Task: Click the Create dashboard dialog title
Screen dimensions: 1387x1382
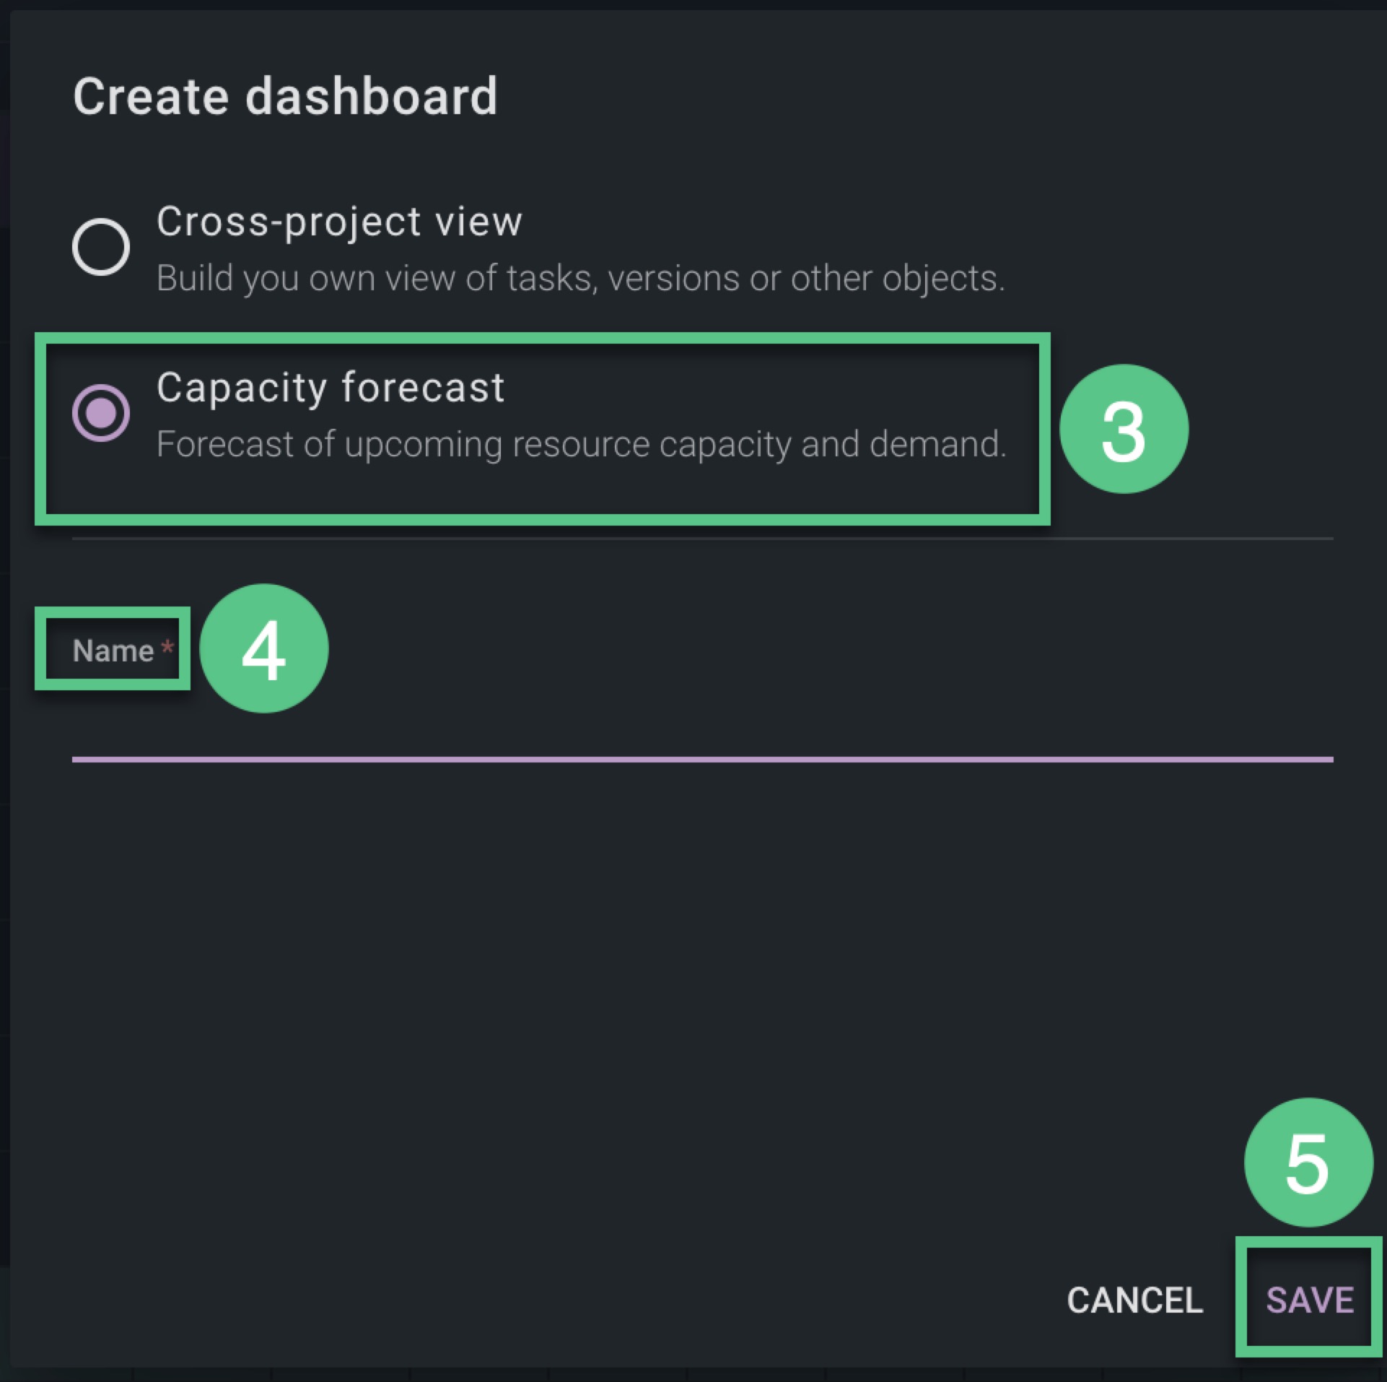Action: [285, 96]
